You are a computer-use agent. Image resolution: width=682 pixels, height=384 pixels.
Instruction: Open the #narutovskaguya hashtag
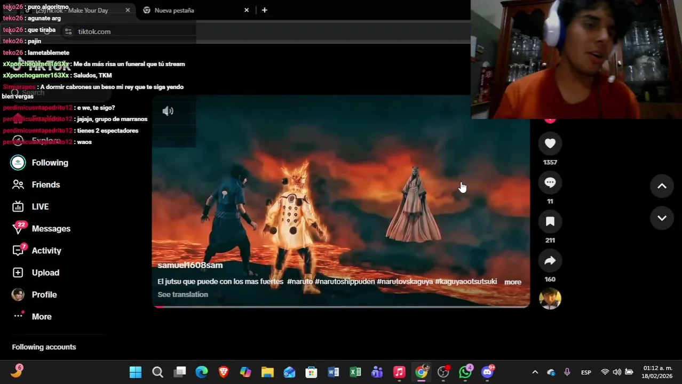[x=405, y=282]
